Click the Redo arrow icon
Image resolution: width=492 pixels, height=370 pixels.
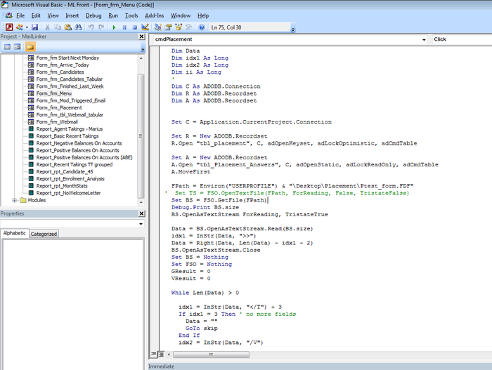[x=101, y=27]
